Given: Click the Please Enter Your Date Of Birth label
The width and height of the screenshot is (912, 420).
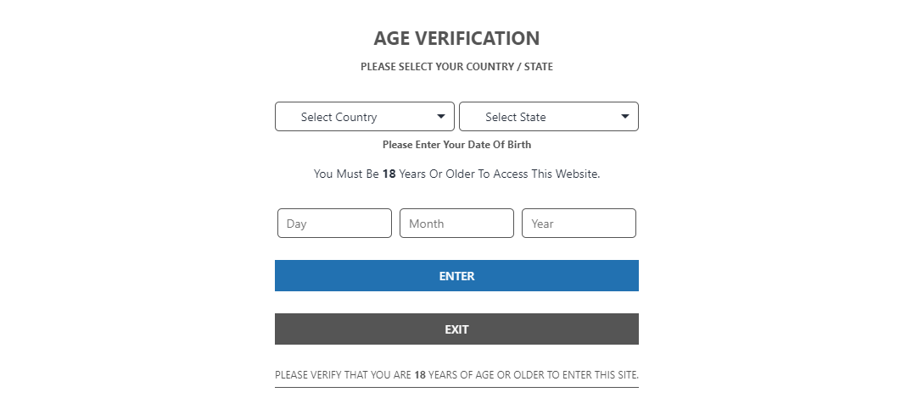Looking at the screenshot, I should [456, 145].
